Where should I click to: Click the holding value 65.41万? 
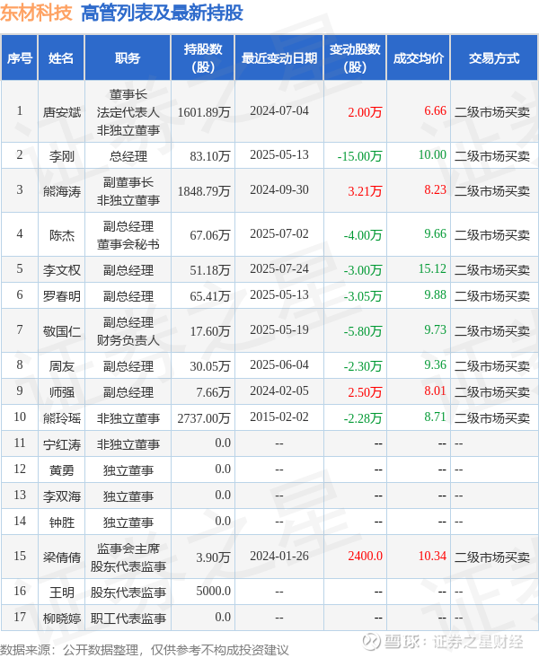[x=210, y=296]
